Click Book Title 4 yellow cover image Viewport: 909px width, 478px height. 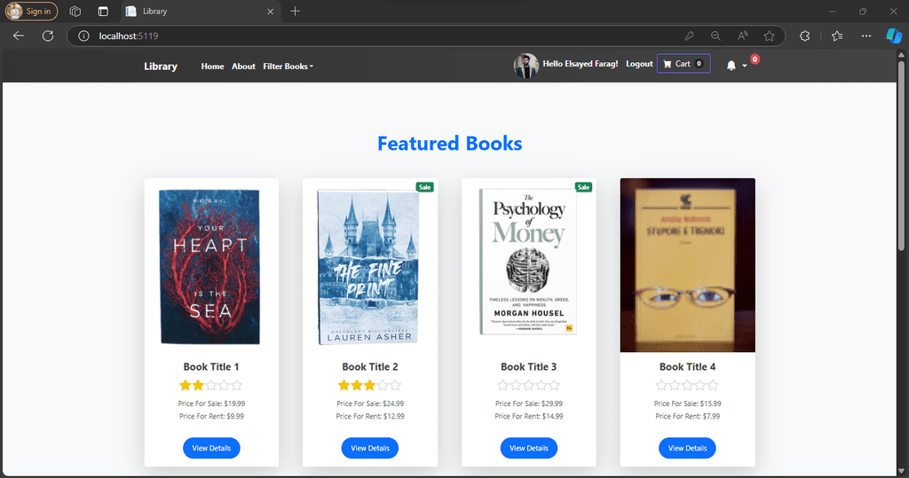tap(688, 265)
